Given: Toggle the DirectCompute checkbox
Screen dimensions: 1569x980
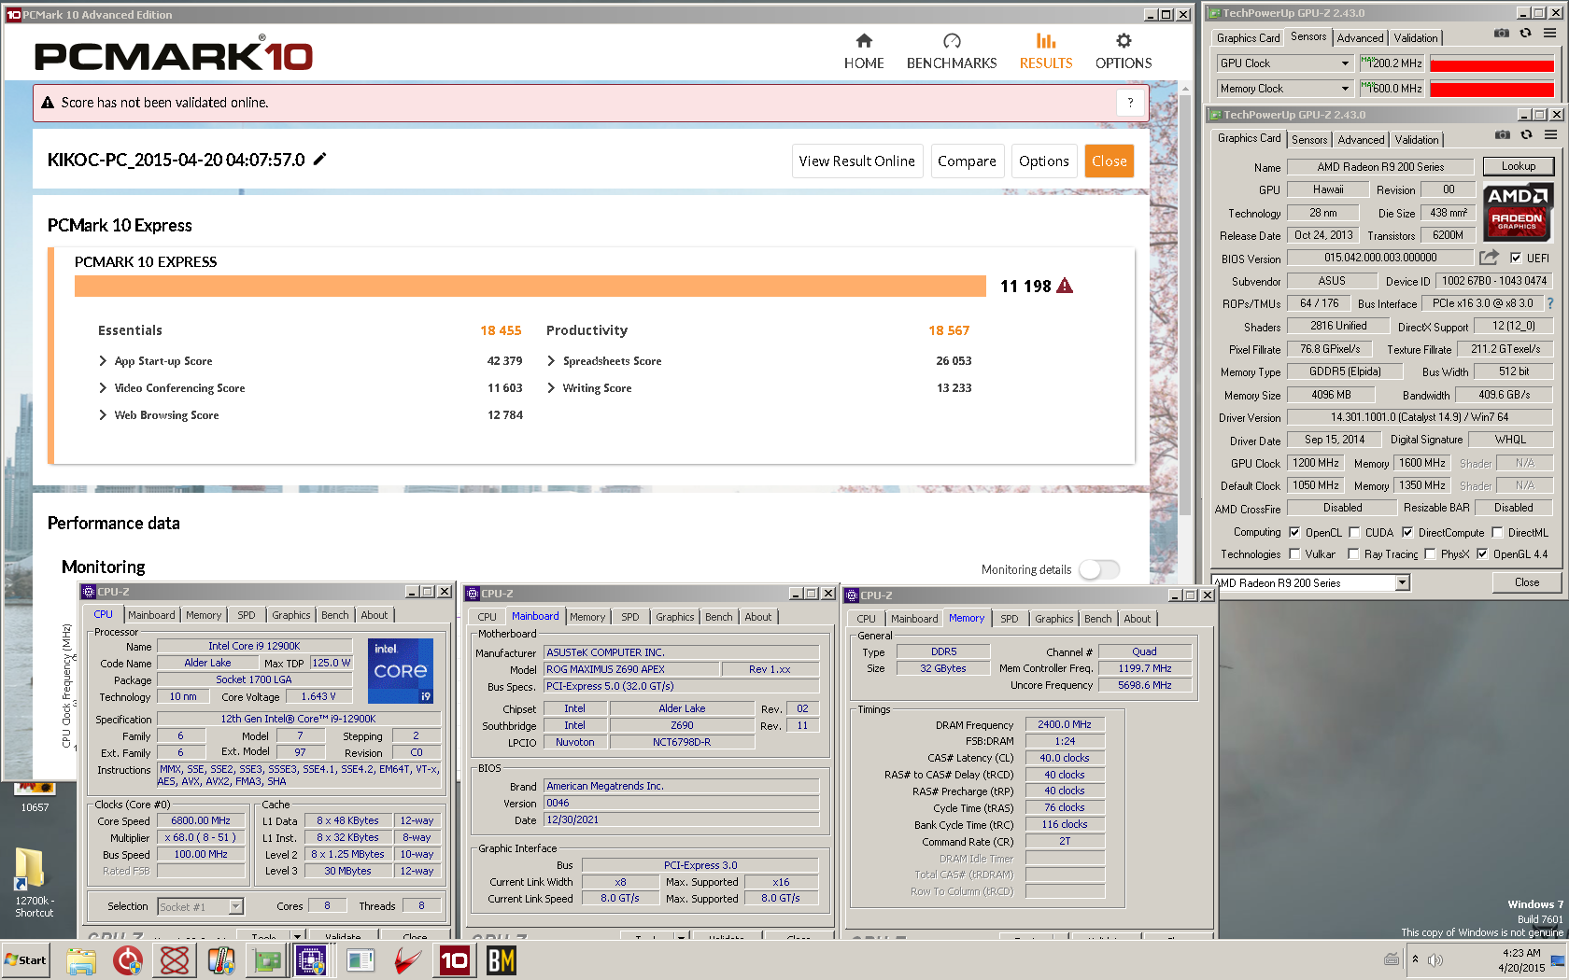Looking at the screenshot, I should click(1407, 533).
